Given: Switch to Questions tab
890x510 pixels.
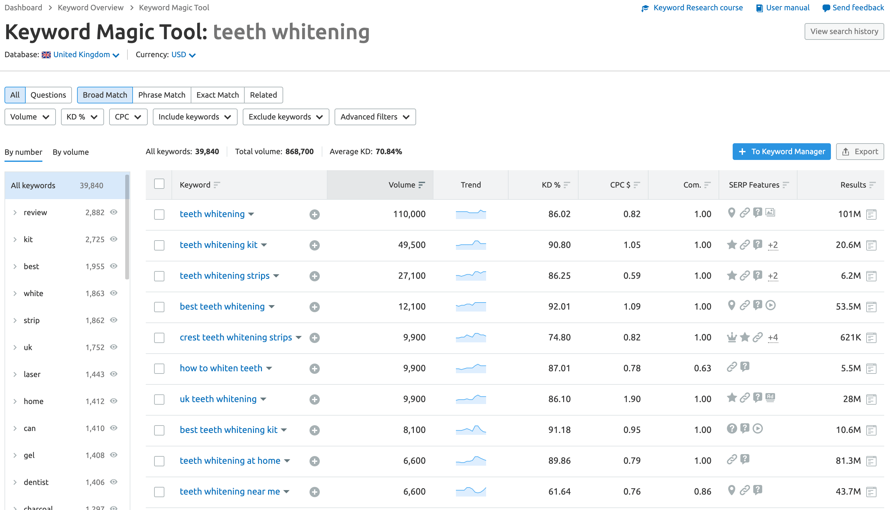Looking at the screenshot, I should [x=48, y=95].
